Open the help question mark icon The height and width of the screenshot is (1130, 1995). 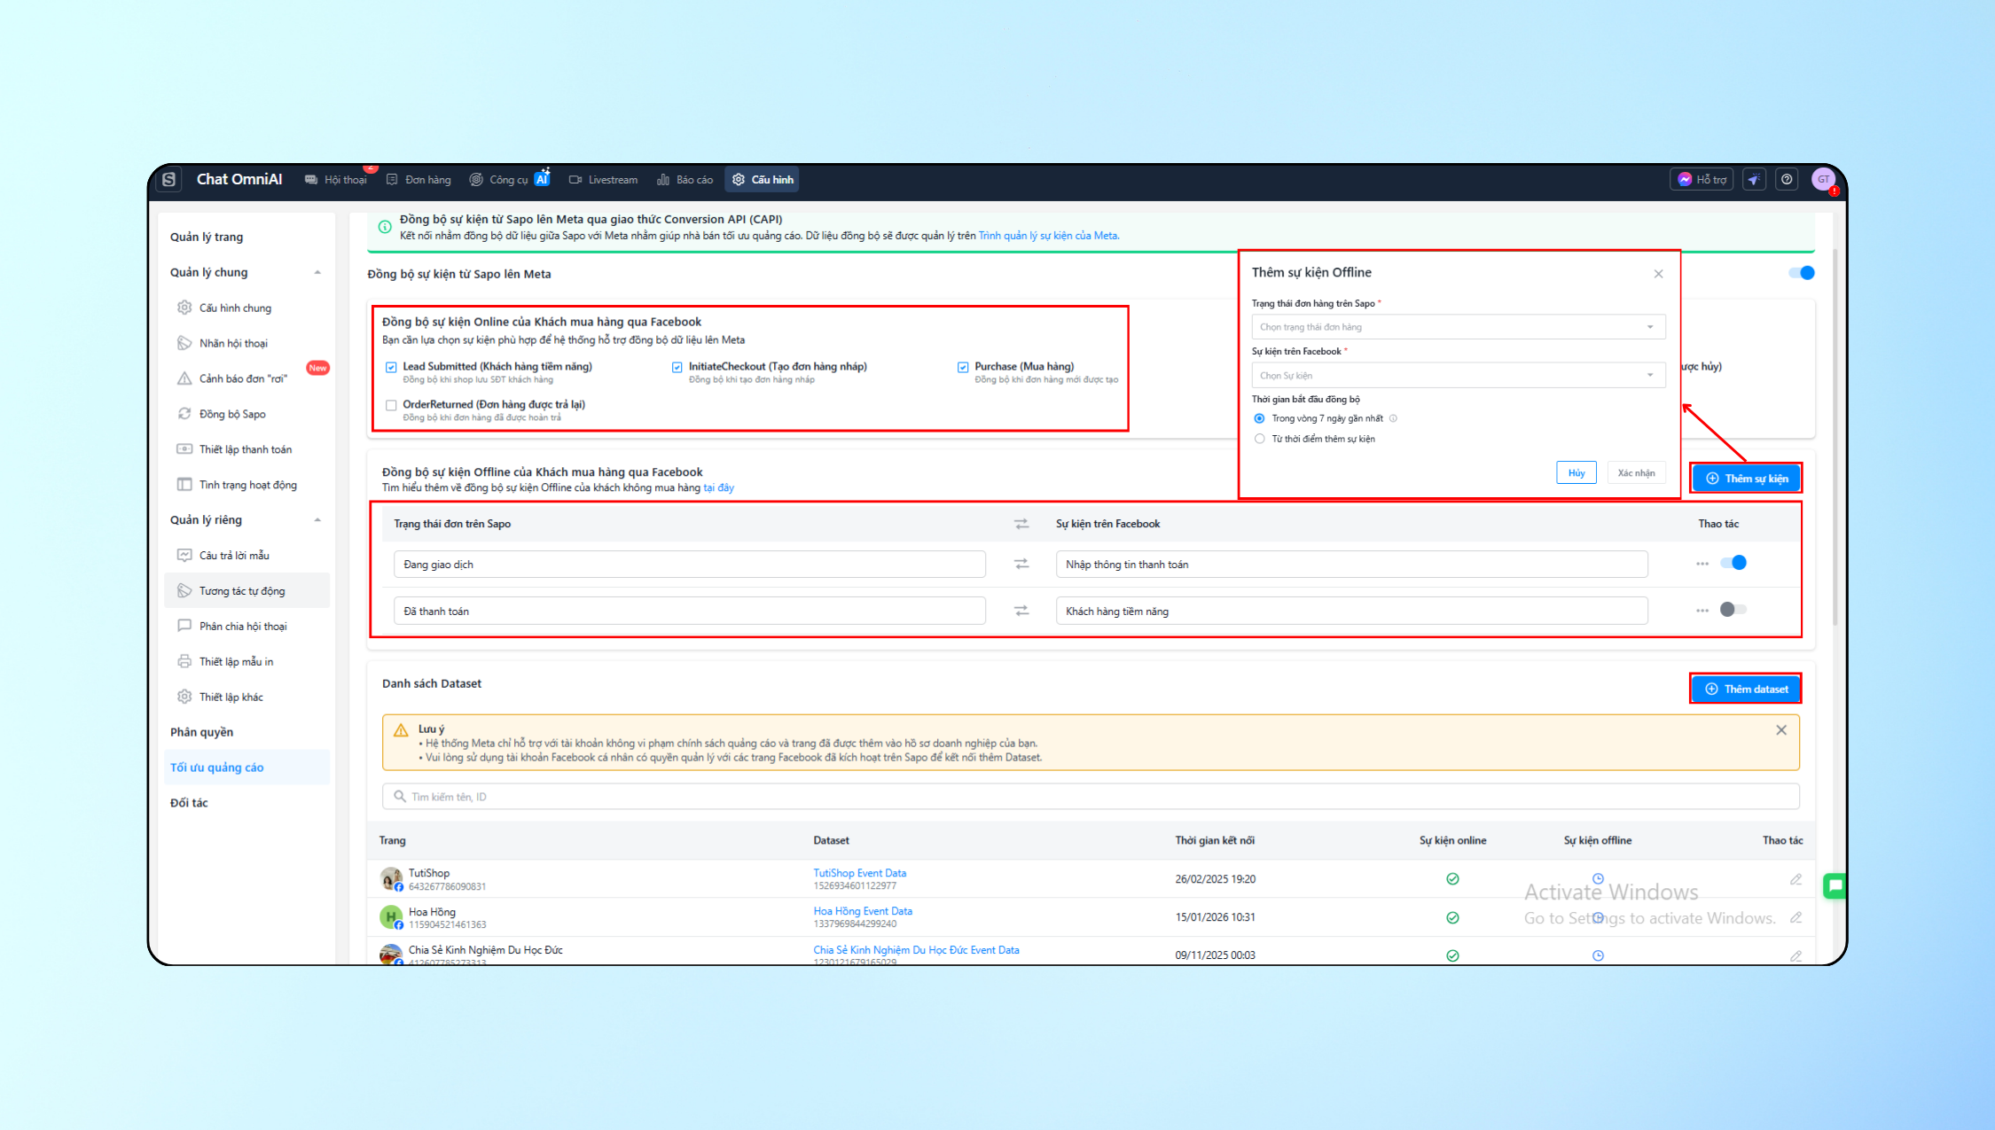click(1787, 179)
